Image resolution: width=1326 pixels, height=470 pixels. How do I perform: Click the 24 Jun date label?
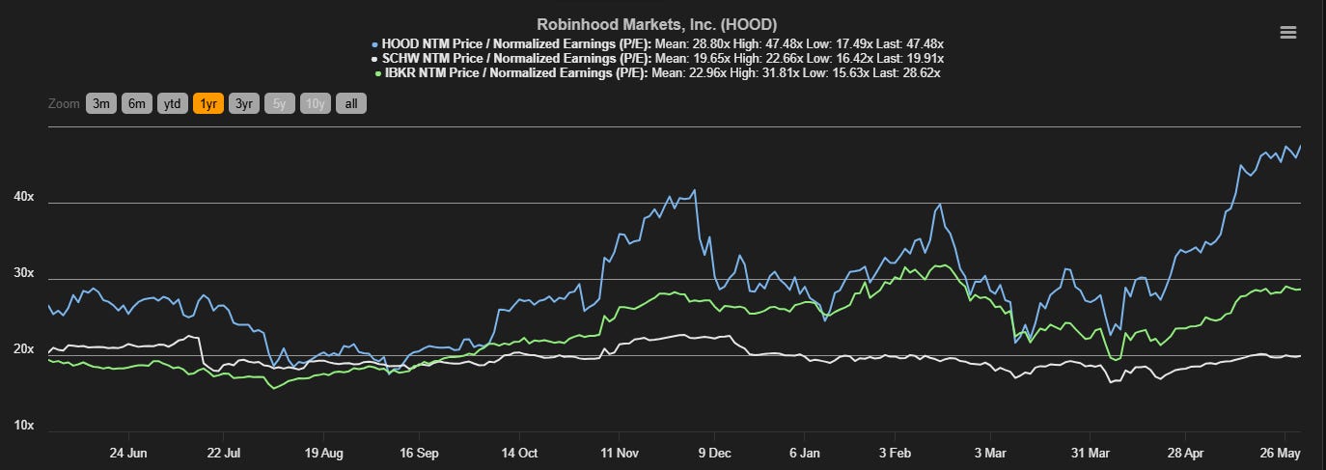[x=127, y=452]
